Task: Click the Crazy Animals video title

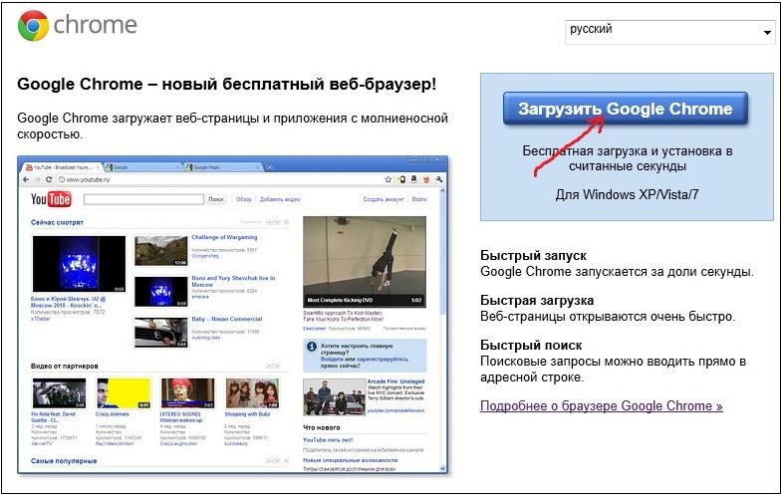Action: [x=112, y=414]
